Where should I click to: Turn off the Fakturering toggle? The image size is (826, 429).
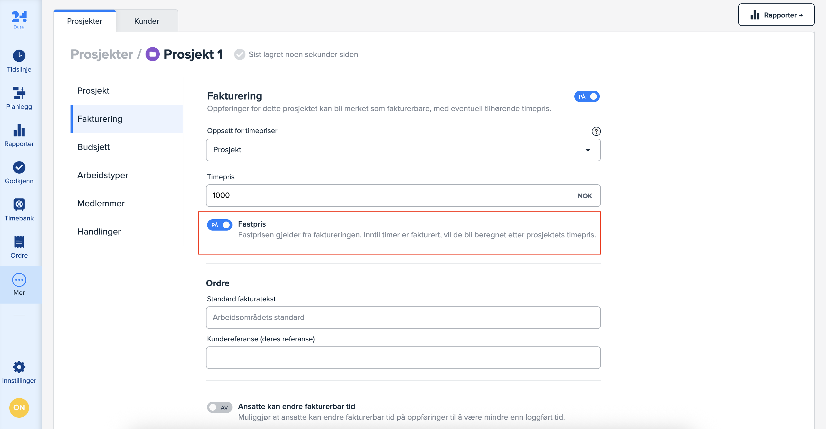[x=586, y=96]
